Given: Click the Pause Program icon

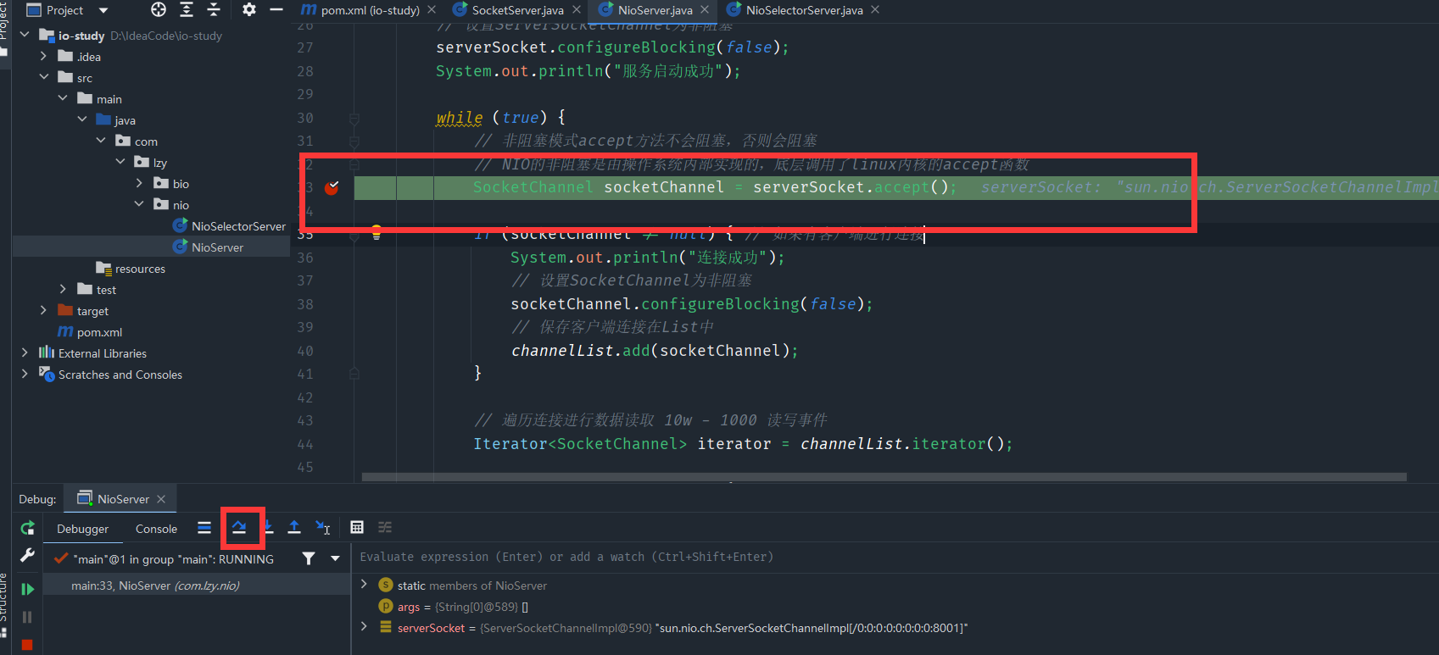Looking at the screenshot, I should point(27,617).
